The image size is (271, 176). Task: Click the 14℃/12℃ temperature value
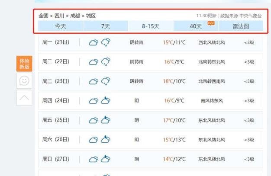pos(174,159)
